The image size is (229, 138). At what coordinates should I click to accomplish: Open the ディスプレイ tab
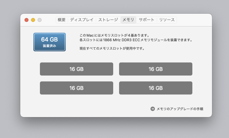coord(82,20)
